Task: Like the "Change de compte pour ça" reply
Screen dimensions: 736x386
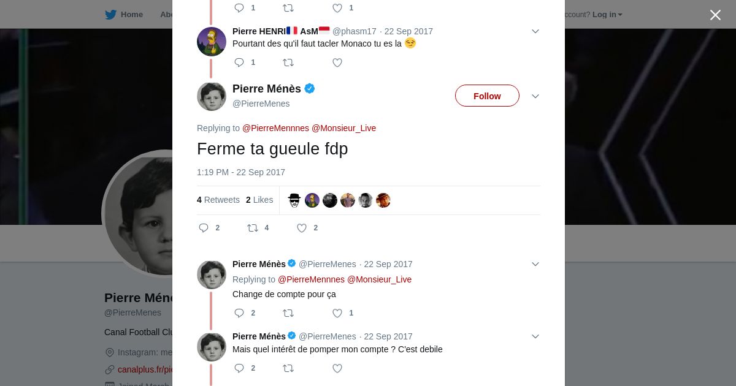Action: pos(337,313)
